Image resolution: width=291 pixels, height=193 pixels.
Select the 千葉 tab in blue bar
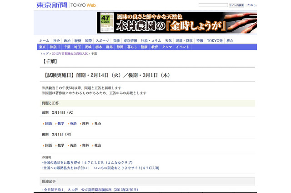pos(67,47)
